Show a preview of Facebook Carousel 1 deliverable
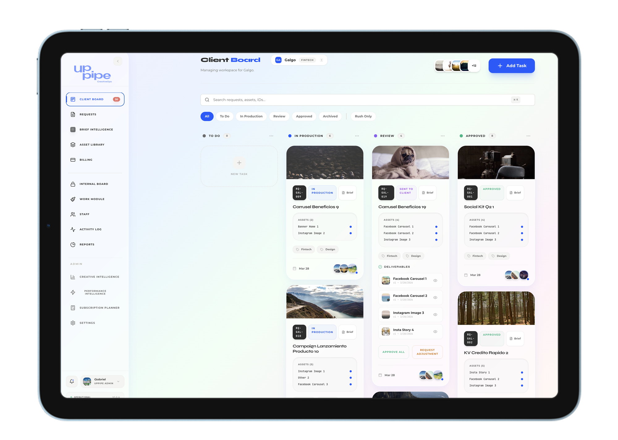This screenshot has width=618, height=440. 435,280
